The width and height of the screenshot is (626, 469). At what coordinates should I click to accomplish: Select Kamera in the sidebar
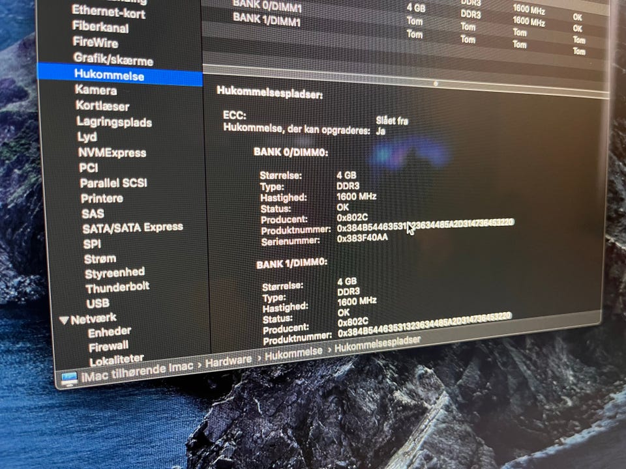[96, 90]
